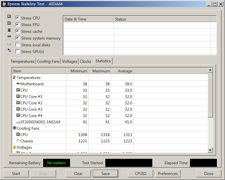Click the cache chip icon beside Stress cache

[x=9, y=30]
